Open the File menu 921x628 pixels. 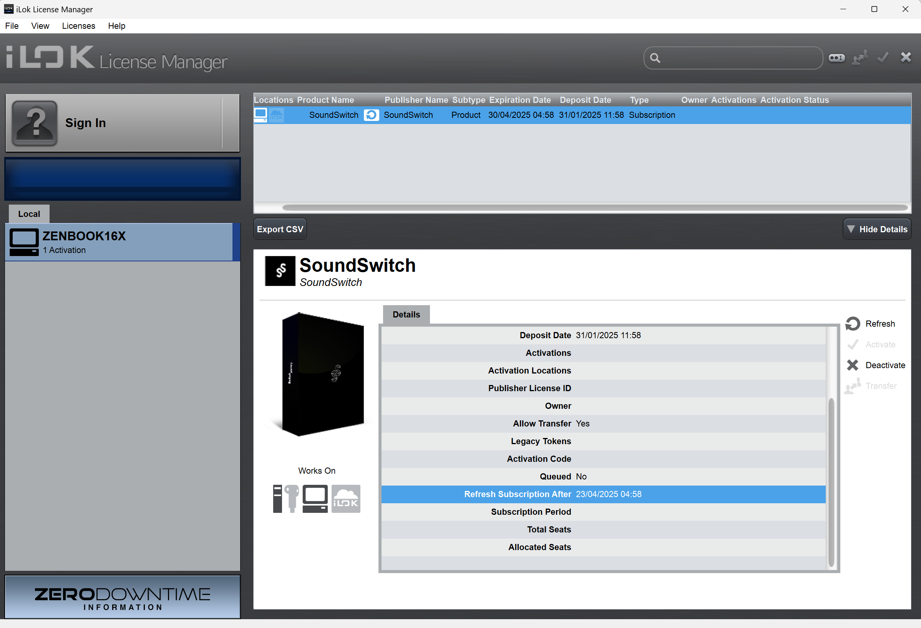pos(12,26)
